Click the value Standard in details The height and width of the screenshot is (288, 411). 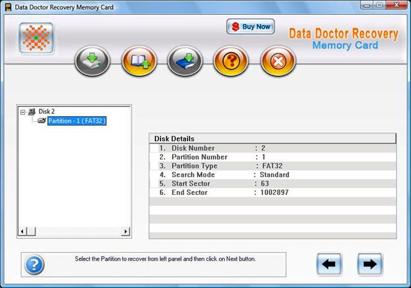tap(274, 174)
